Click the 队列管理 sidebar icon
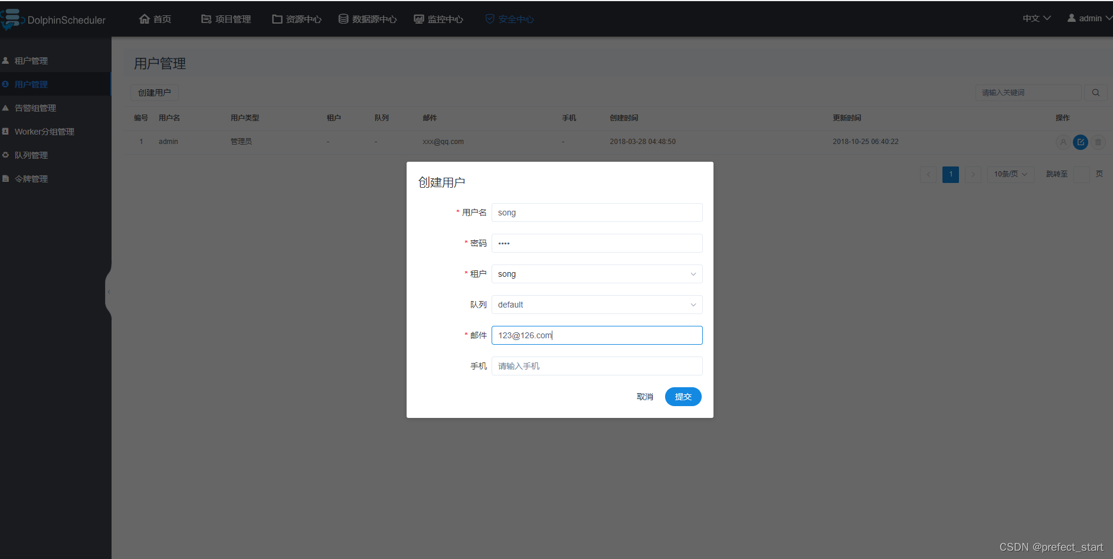 [x=5, y=155]
